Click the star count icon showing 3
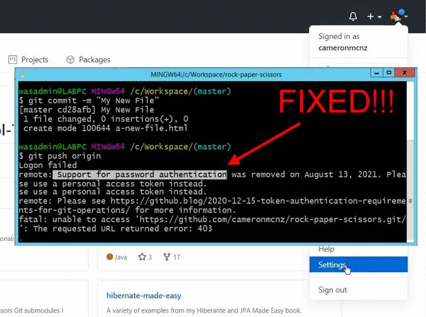 [x=141, y=257]
